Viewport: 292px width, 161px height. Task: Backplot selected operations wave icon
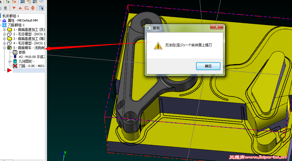[x=23, y=2]
